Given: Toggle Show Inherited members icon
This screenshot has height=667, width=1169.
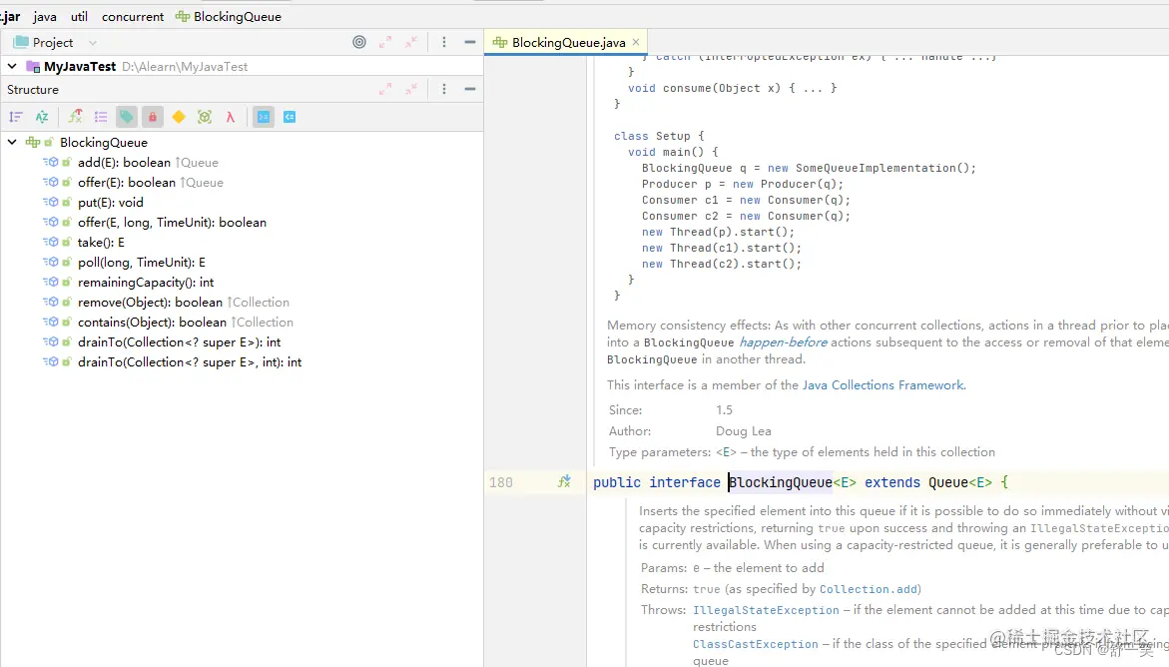Looking at the screenshot, I should [75, 117].
